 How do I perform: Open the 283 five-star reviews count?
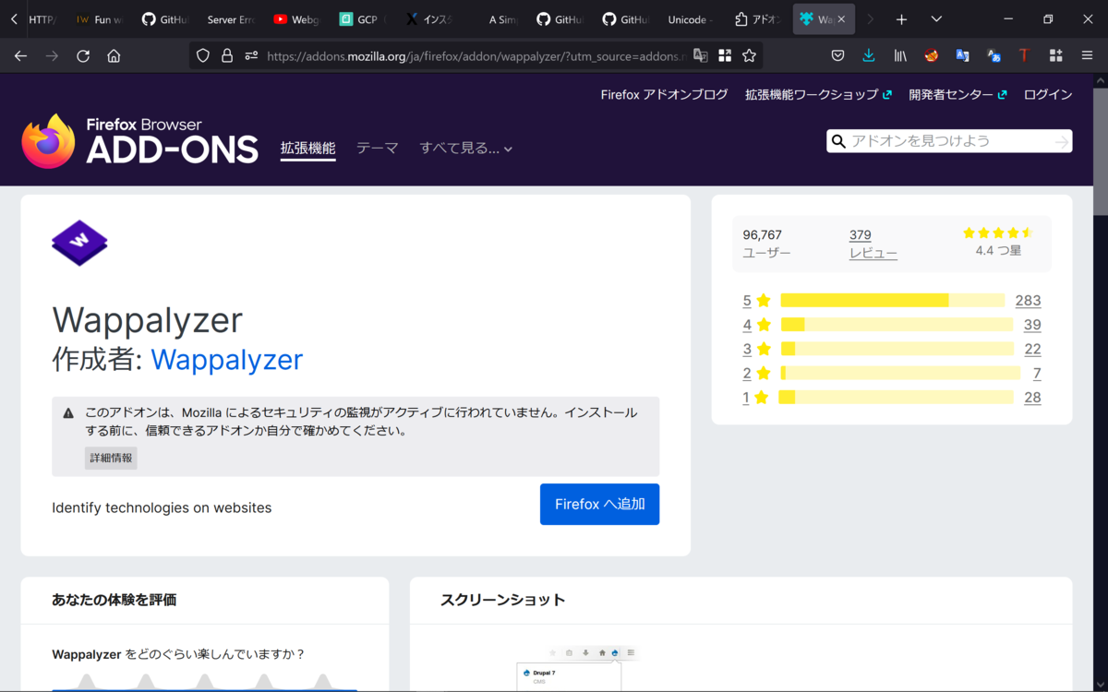click(1028, 300)
